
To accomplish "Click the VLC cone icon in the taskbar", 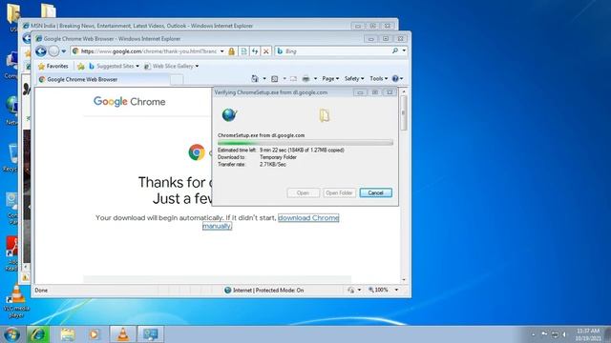I will 123,334.
